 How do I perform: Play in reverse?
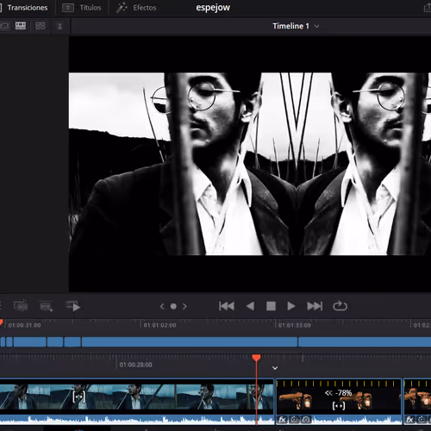click(x=250, y=306)
